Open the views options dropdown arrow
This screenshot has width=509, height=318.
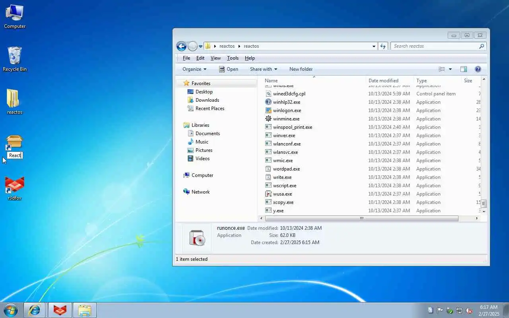point(450,69)
